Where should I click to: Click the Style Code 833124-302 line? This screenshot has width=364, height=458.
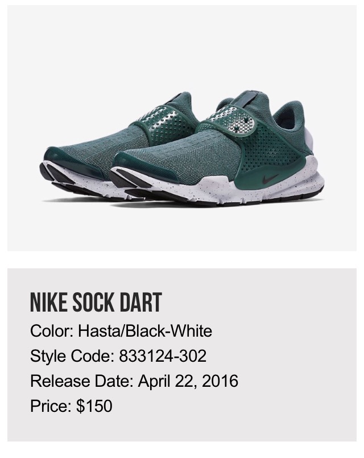click(118, 356)
